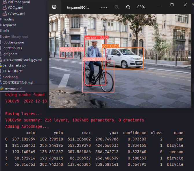Select benchmarks.py file
The width and height of the screenshot is (194, 171).
(x=14, y=65)
